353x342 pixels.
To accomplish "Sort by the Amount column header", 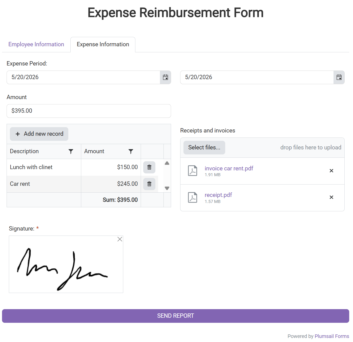I will [94, 151].
